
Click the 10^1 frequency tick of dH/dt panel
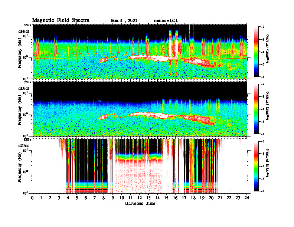(x=25, y=36)
